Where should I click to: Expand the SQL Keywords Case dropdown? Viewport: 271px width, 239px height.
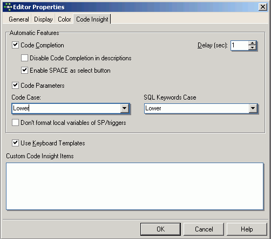point(253,108)
